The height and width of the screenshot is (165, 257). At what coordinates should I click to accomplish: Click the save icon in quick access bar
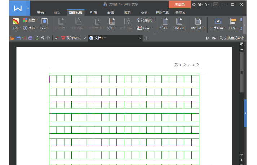click(18, 38)
